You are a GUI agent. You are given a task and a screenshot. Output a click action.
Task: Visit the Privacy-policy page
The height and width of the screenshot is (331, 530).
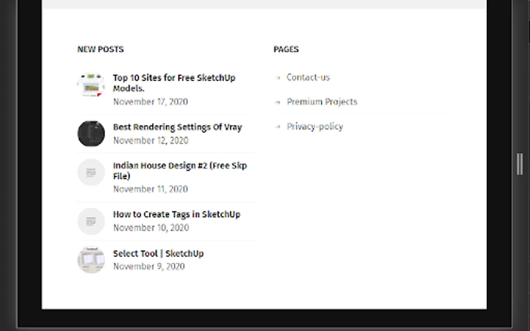coord(315,127)
